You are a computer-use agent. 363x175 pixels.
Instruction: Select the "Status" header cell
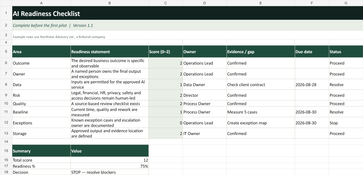pos(346,52)
